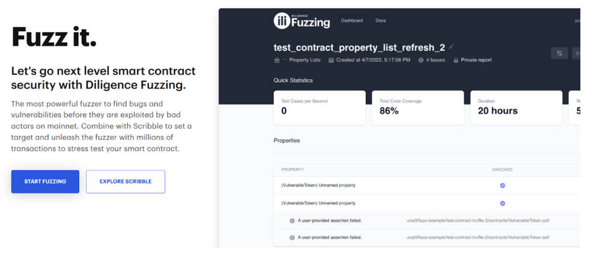The image size is (599, 256).
Task: Click the Start Fuzzing button
Action: pyautogui.click(x=45, y=182)
